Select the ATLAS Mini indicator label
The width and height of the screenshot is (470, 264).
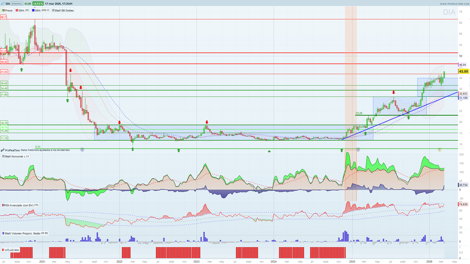pyautogui.click(x=11, y=250)
